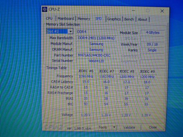Minimize the CPU-Z window
This screenshot has height=137, width=183.
pos(134,10)
